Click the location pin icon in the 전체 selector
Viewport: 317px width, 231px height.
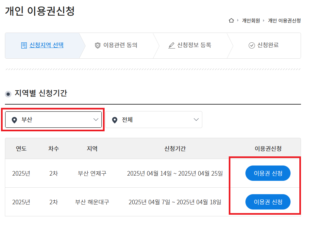click(114, 120)
